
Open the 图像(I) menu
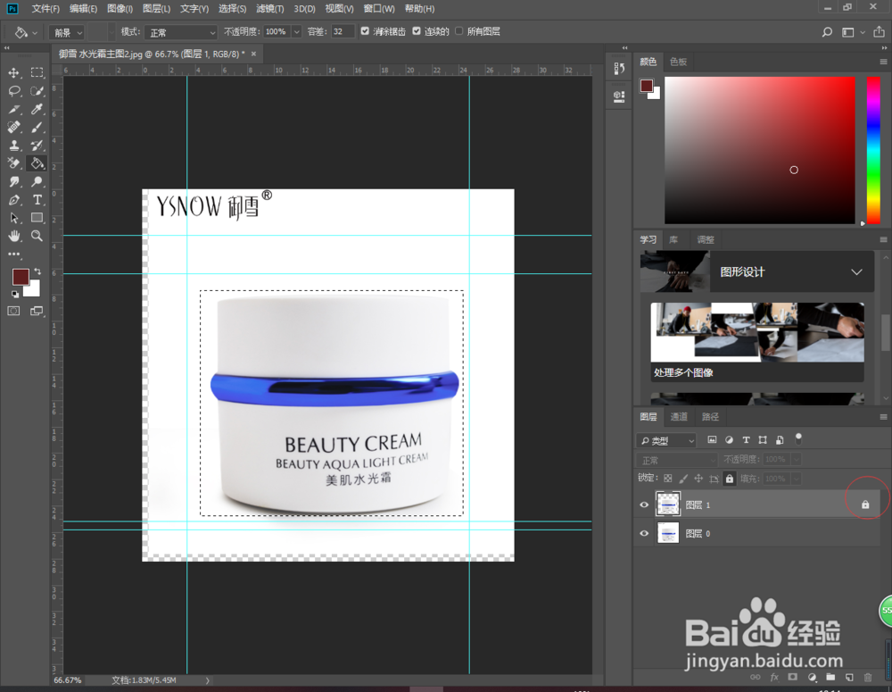[x=120, y=9]
